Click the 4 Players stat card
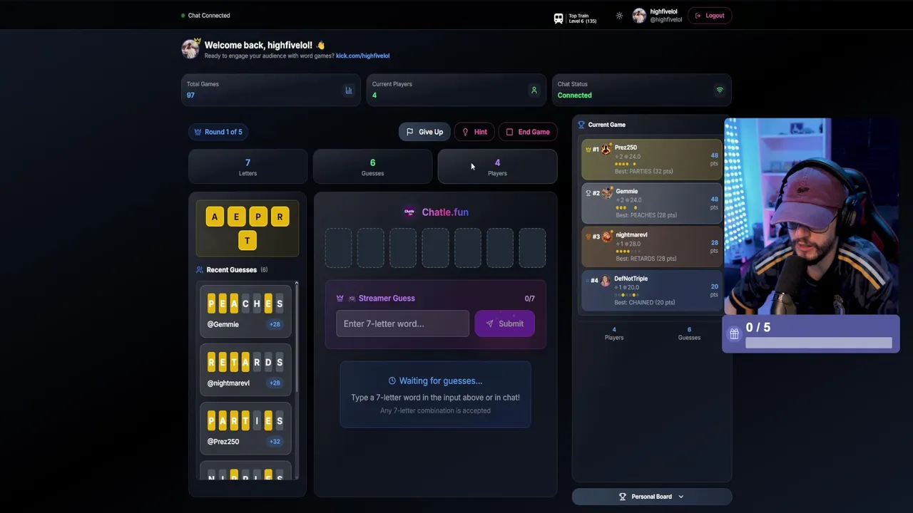 [497, 167]
